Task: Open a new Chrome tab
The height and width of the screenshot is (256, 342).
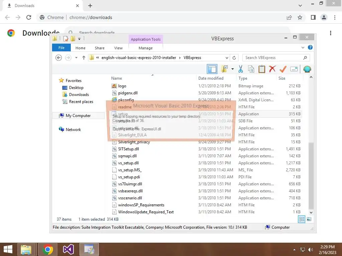Action: coord(90,6)
